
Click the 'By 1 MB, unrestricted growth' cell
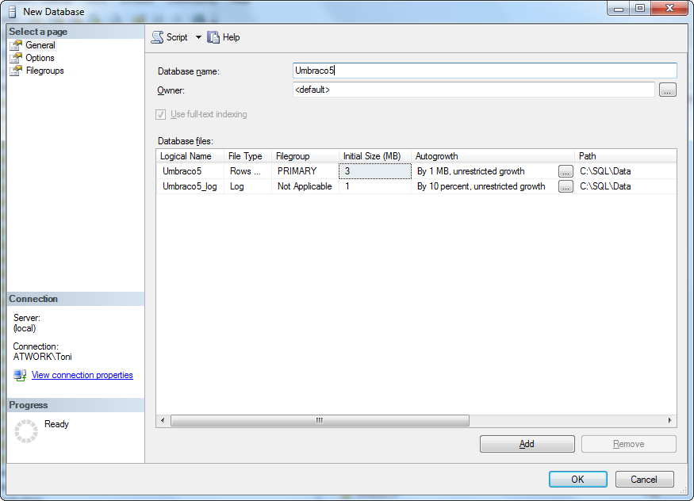coord(485,171)
